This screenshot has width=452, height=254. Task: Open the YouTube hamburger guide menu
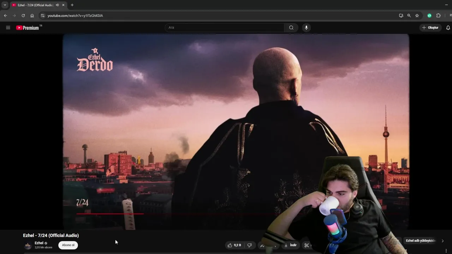pos(8,28)
